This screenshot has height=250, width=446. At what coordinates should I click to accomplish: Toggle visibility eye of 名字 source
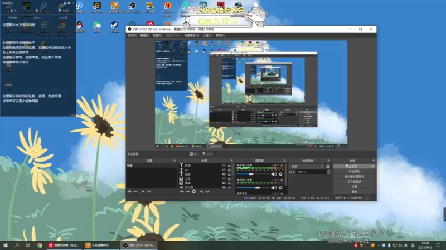(224, 174)
